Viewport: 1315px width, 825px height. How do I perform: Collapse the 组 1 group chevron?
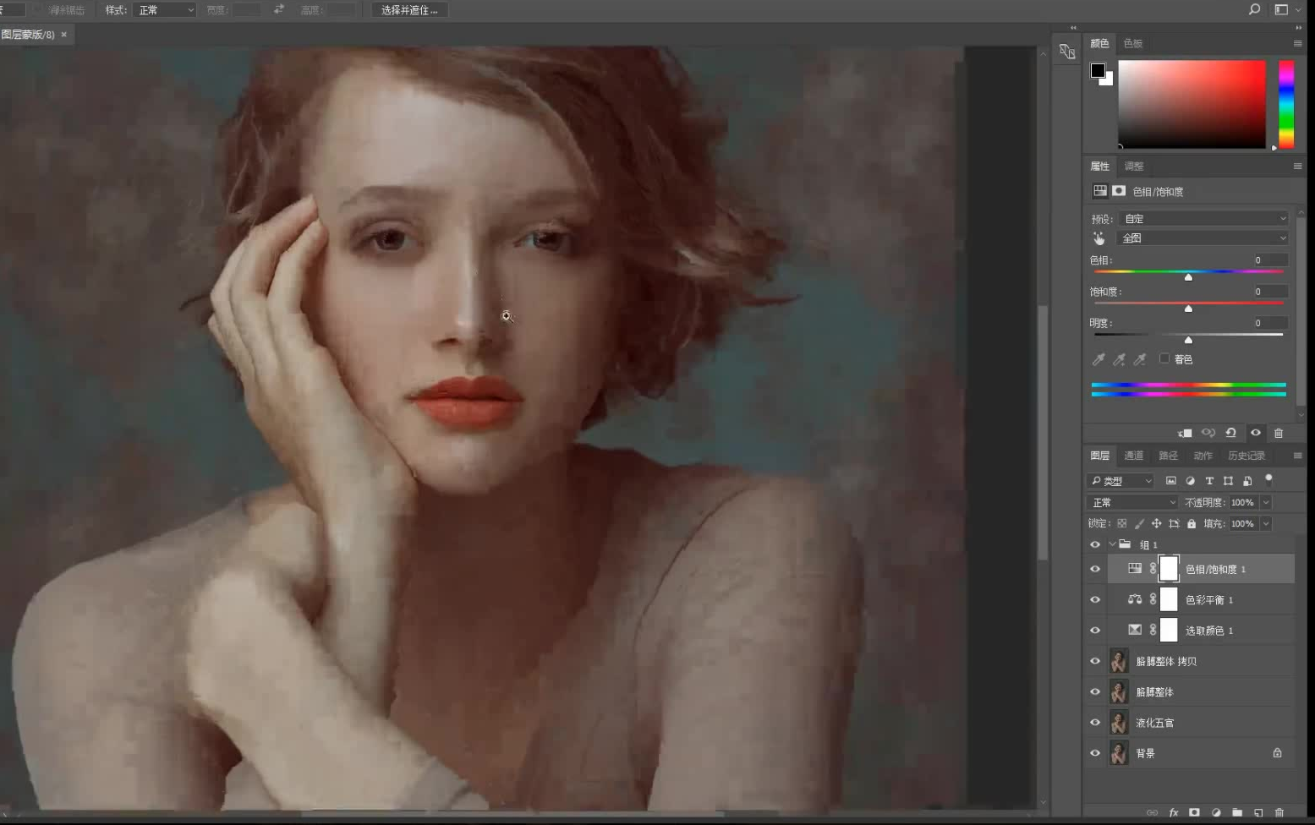pyautogui.click(x=1112, y=544)
